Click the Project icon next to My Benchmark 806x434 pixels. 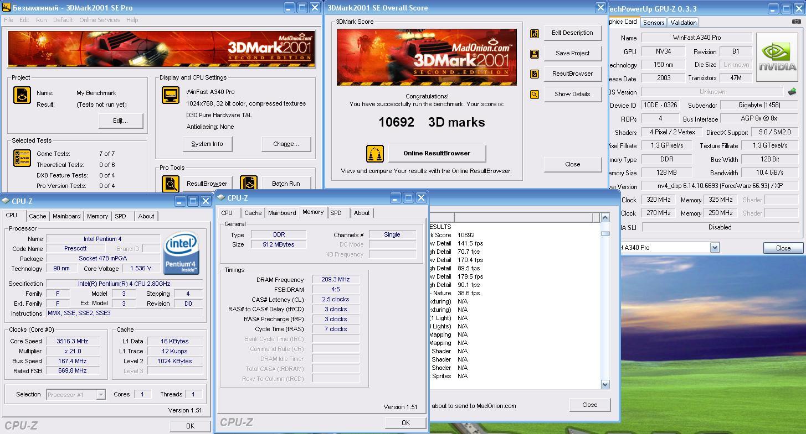[22, 95]
